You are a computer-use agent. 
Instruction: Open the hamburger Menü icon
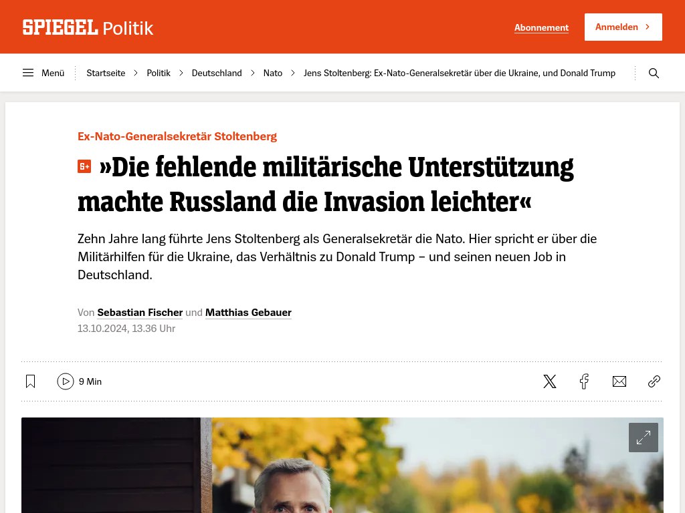click(28, 73)
